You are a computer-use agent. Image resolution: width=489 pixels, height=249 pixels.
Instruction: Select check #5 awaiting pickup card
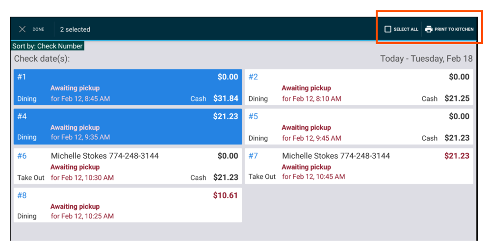point(359,127)
